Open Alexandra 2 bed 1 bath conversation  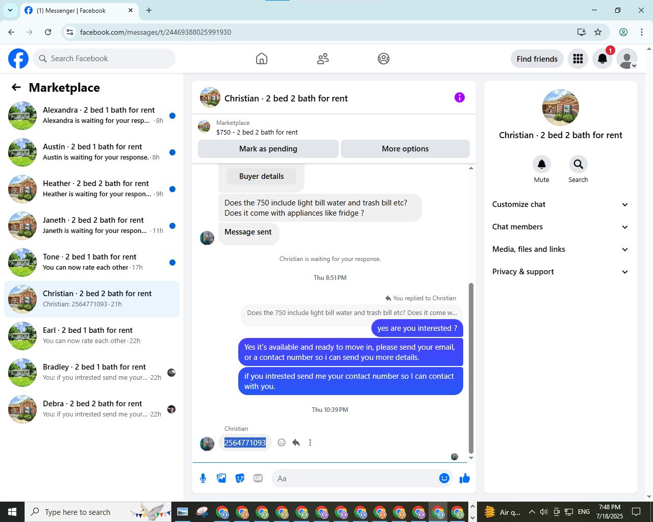pos(92,116)
